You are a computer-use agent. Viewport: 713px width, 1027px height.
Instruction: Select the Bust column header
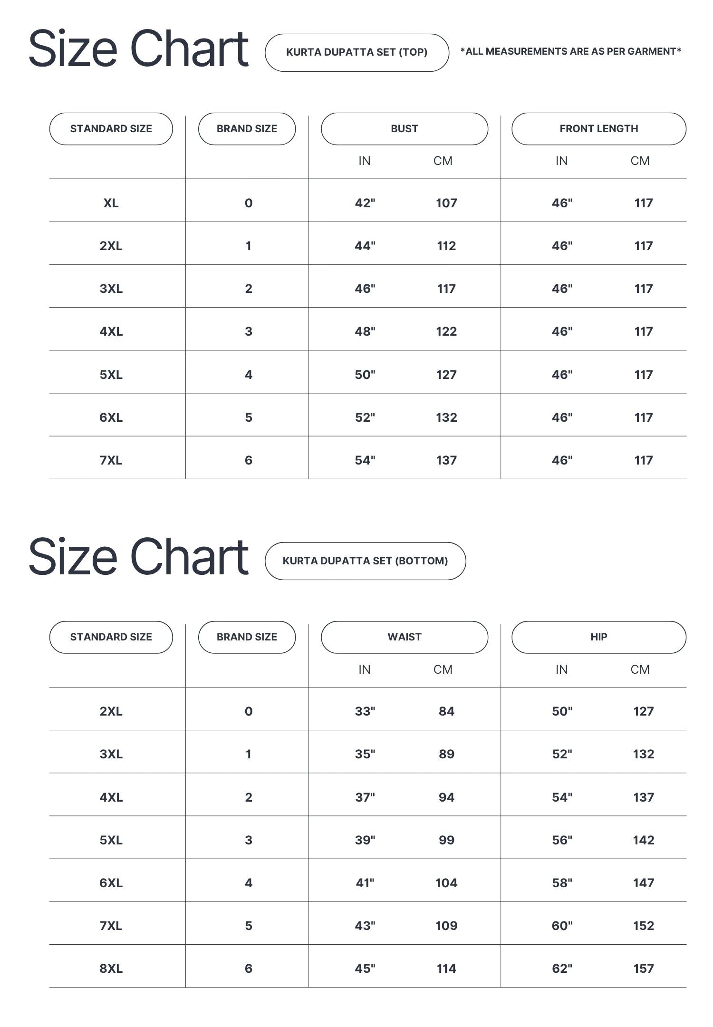[405, 129]
